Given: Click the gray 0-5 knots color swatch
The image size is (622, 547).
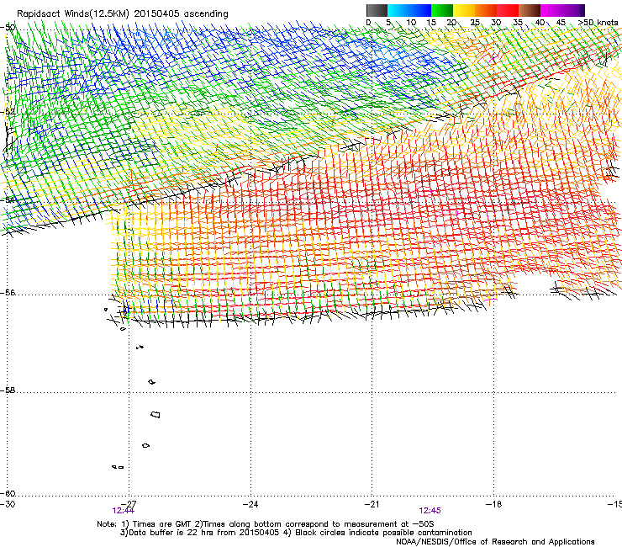Looking at the screenshot, I should [x=377, y=10].
